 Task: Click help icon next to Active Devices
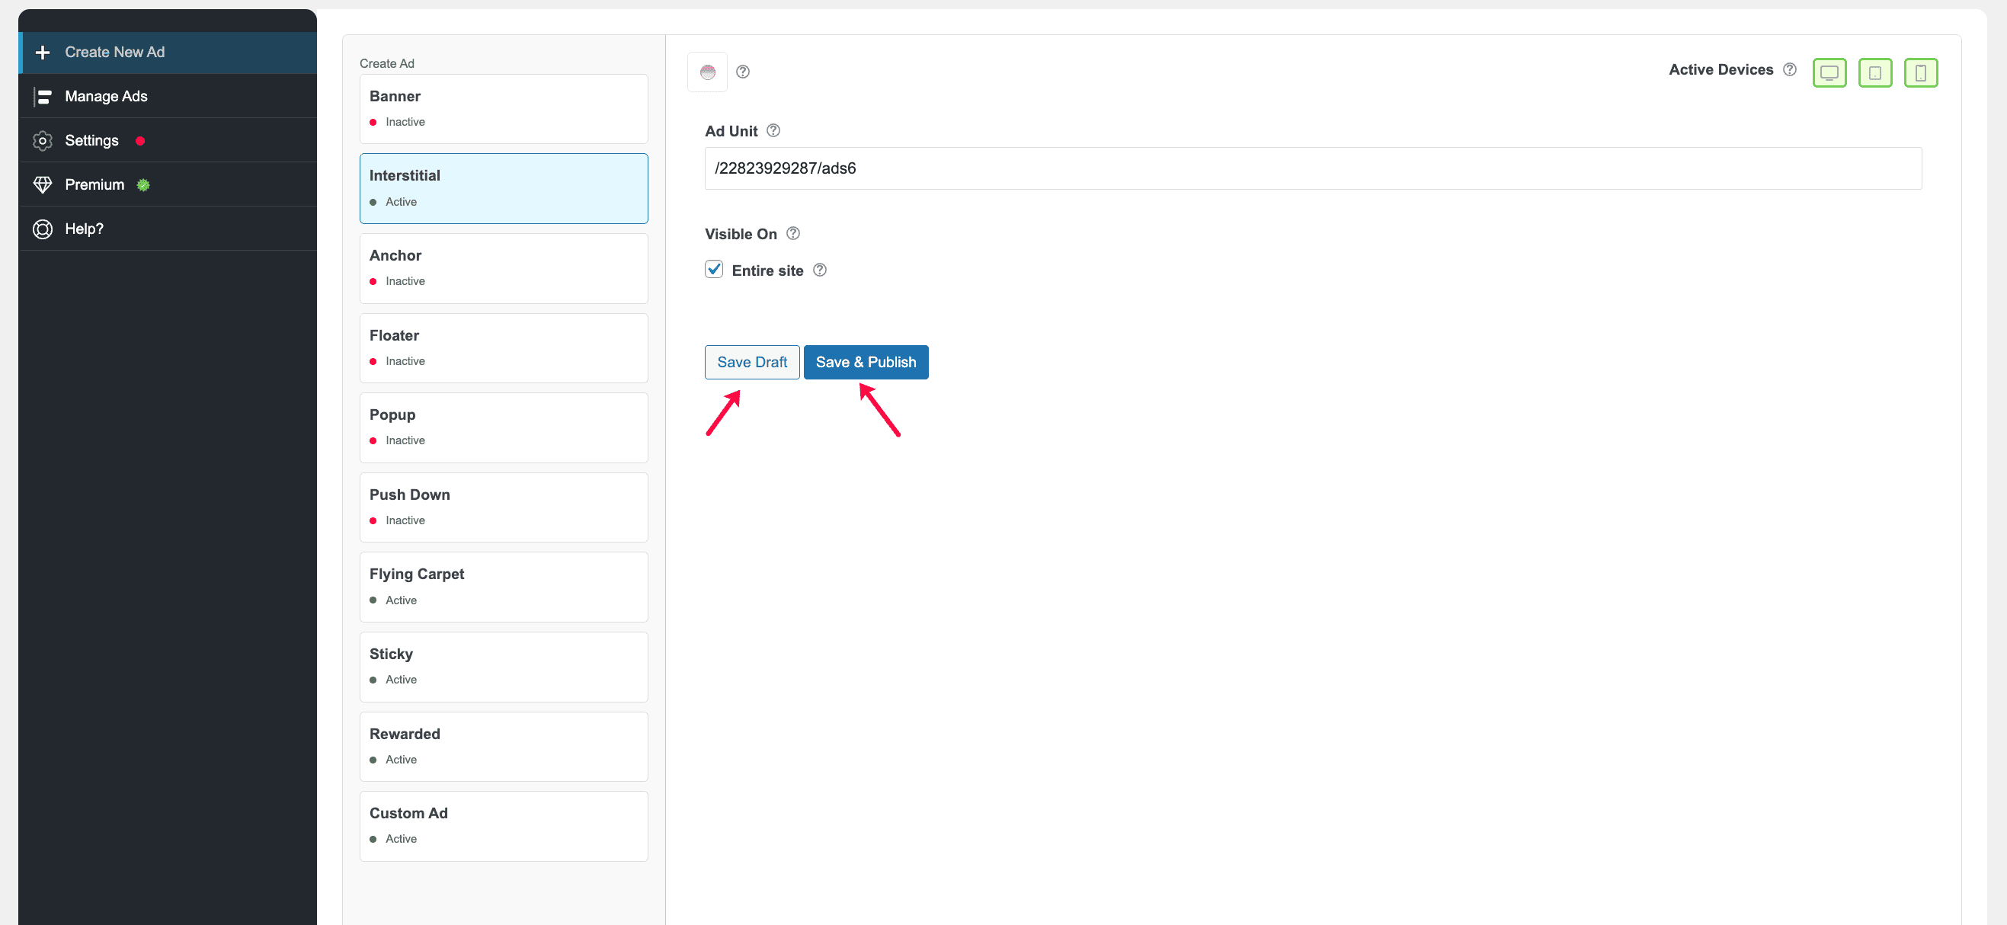click(x=1790, y=69)
